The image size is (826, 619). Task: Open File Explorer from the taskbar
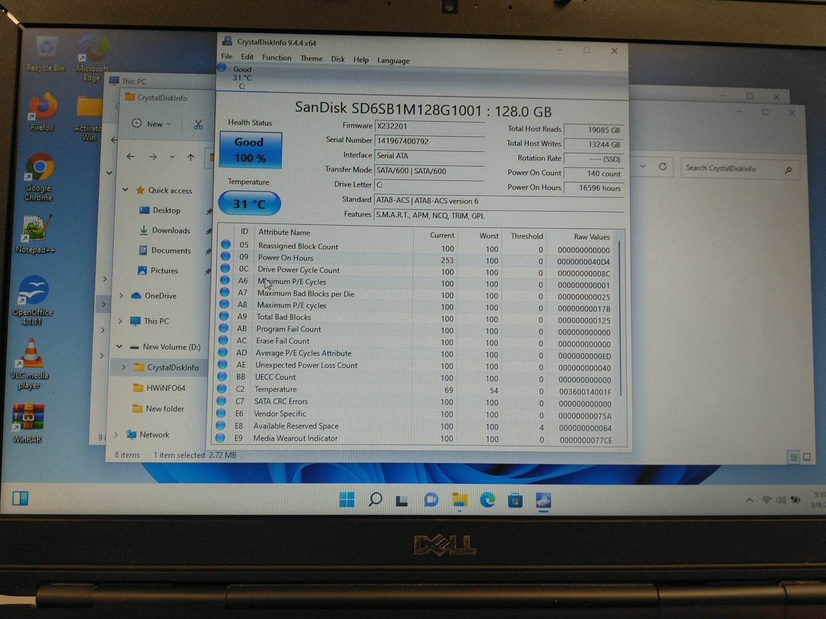pyautogui.click(x=459, y=500)
